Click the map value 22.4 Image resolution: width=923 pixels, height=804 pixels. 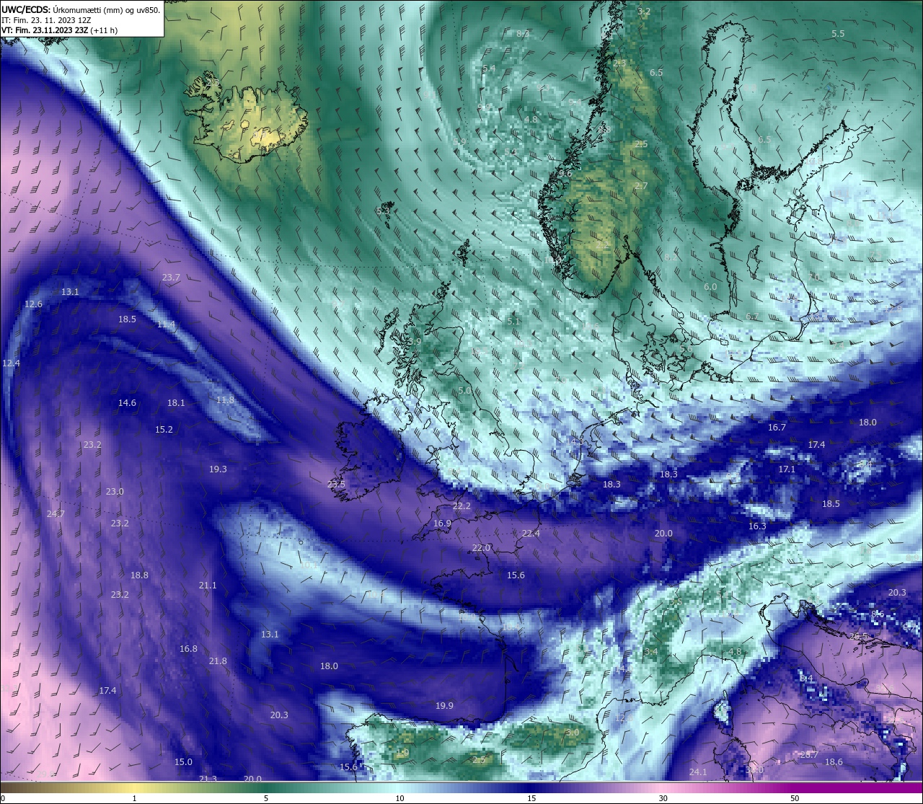(x=531, y=534)
